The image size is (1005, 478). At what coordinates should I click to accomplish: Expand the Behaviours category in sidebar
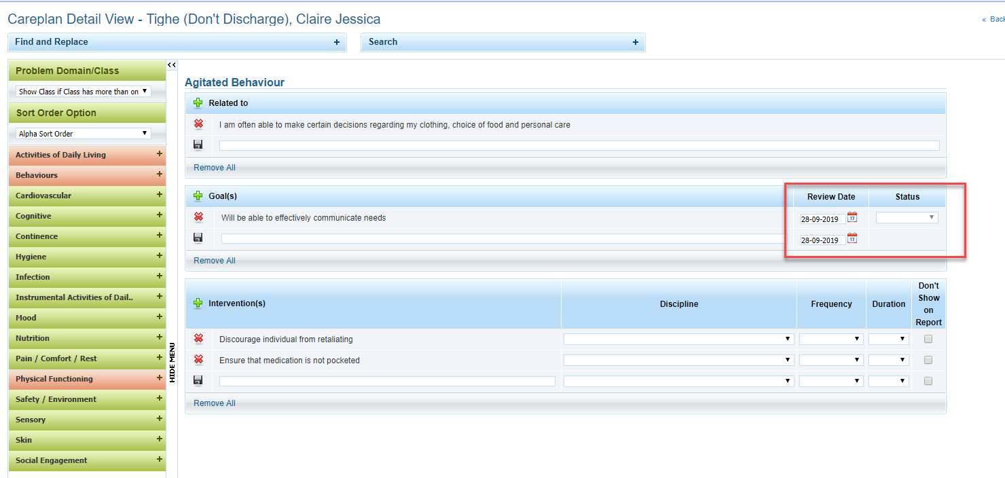[160, 174]
